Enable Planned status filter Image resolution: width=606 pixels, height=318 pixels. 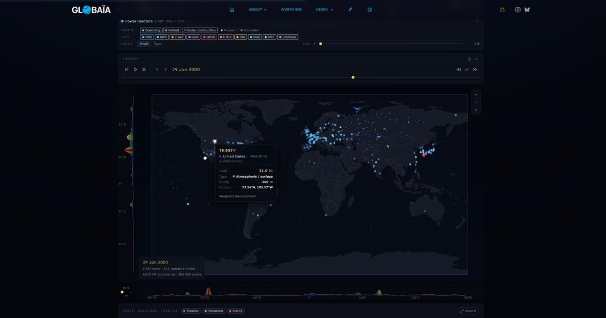click(x=228, y=30)
